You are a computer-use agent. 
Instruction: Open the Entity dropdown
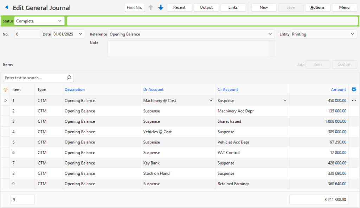coord(353,34)
